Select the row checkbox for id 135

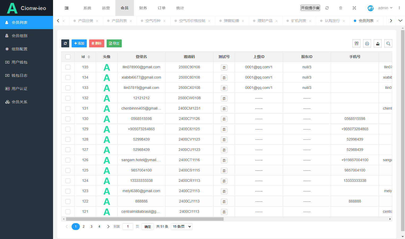68,67
